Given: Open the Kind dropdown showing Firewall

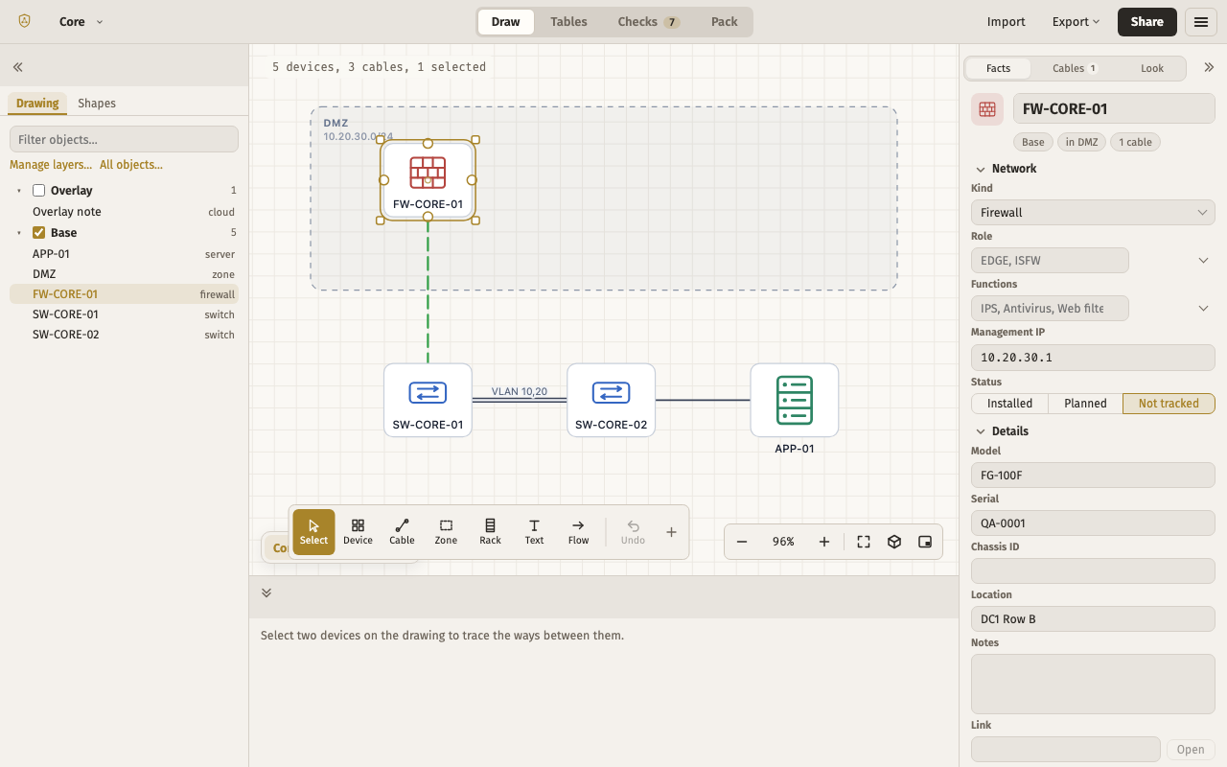Looking at the screenshot, I should pos(1093,213).
